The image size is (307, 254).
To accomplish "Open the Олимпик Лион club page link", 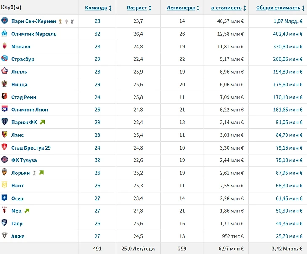I will [30, 110].
